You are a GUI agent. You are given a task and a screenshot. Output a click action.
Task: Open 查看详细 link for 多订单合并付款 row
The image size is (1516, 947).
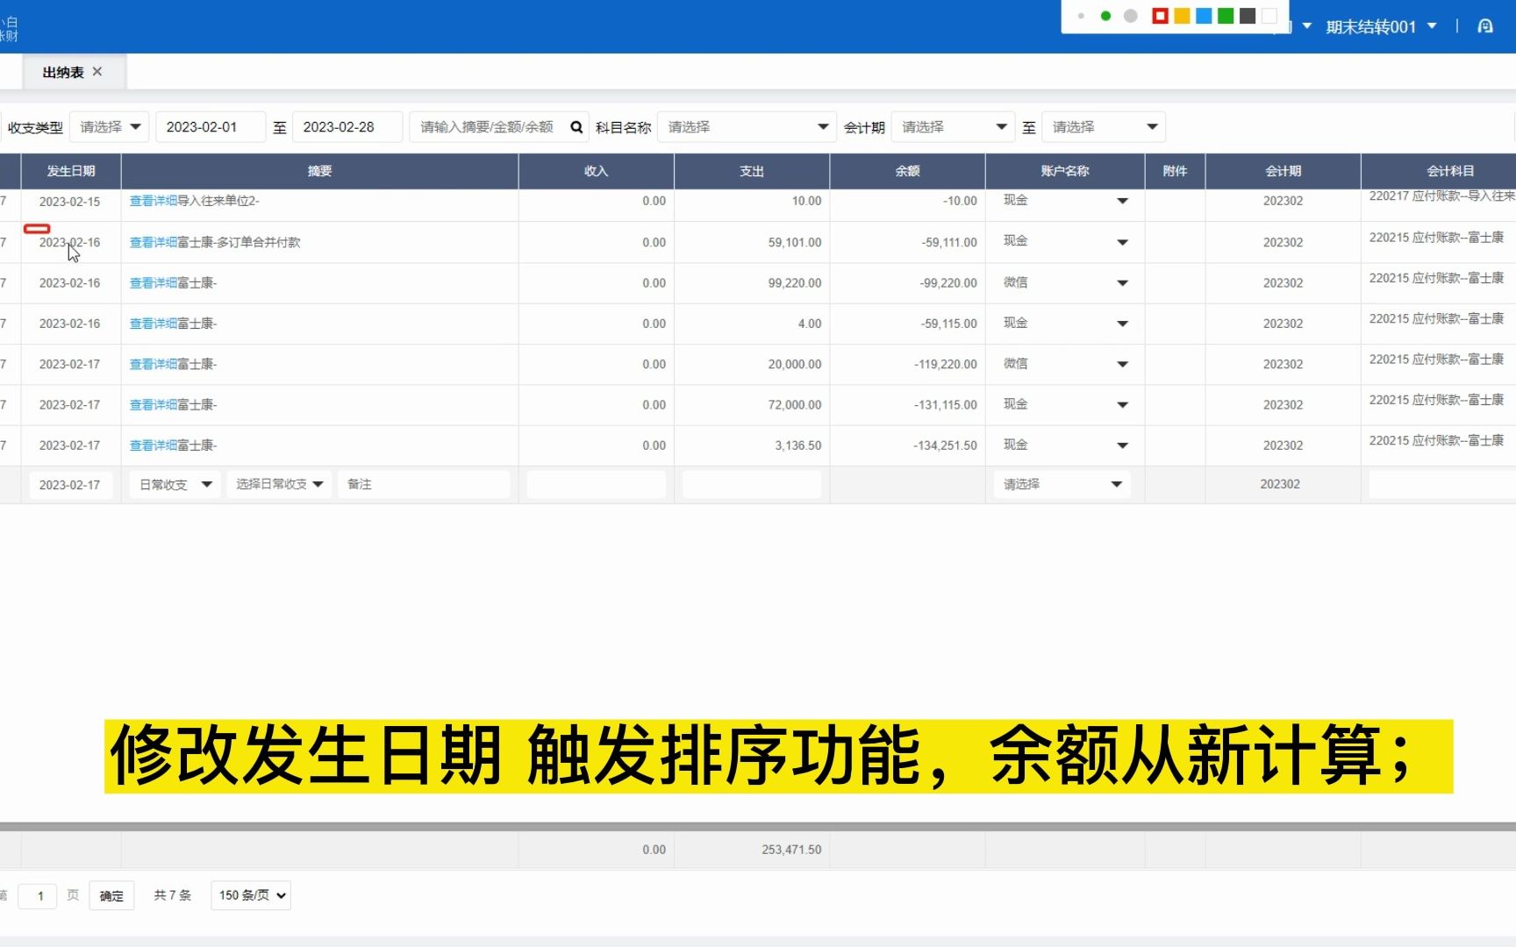coord(154,242)
